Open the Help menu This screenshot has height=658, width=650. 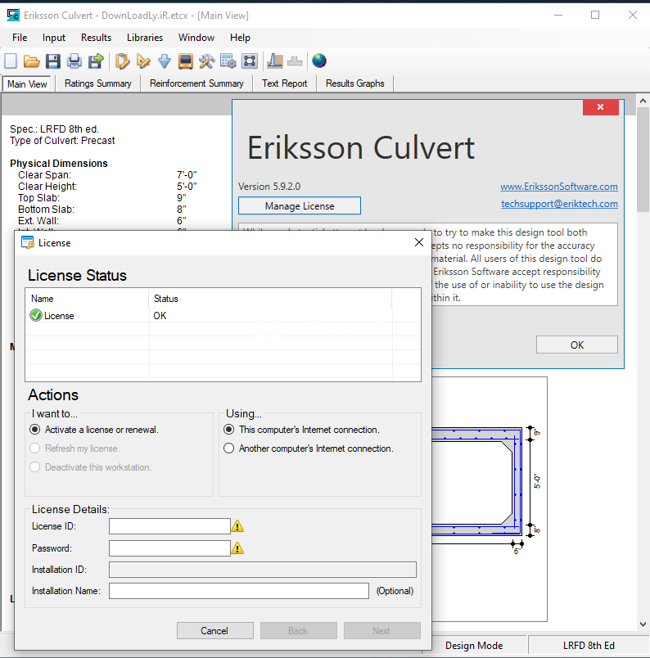click(x=240, y=38)
